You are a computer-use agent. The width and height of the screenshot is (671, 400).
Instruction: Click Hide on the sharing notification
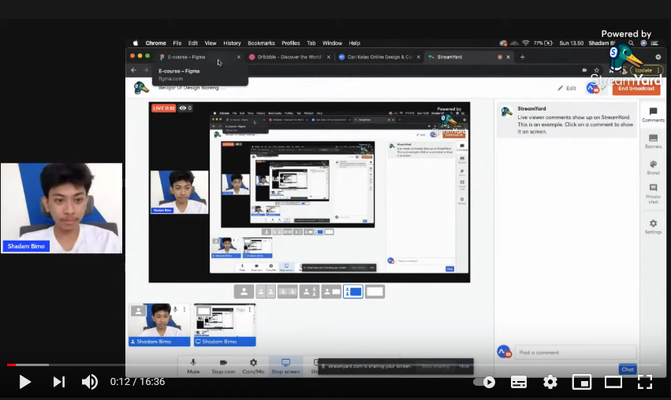pos(464,366)
